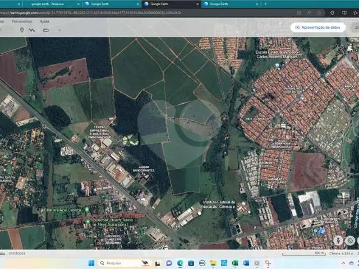Open a new browser tab
The image size is (359, 269).
[265, 4]
